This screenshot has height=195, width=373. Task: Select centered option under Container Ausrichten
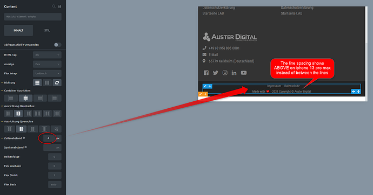click(26, 98)
